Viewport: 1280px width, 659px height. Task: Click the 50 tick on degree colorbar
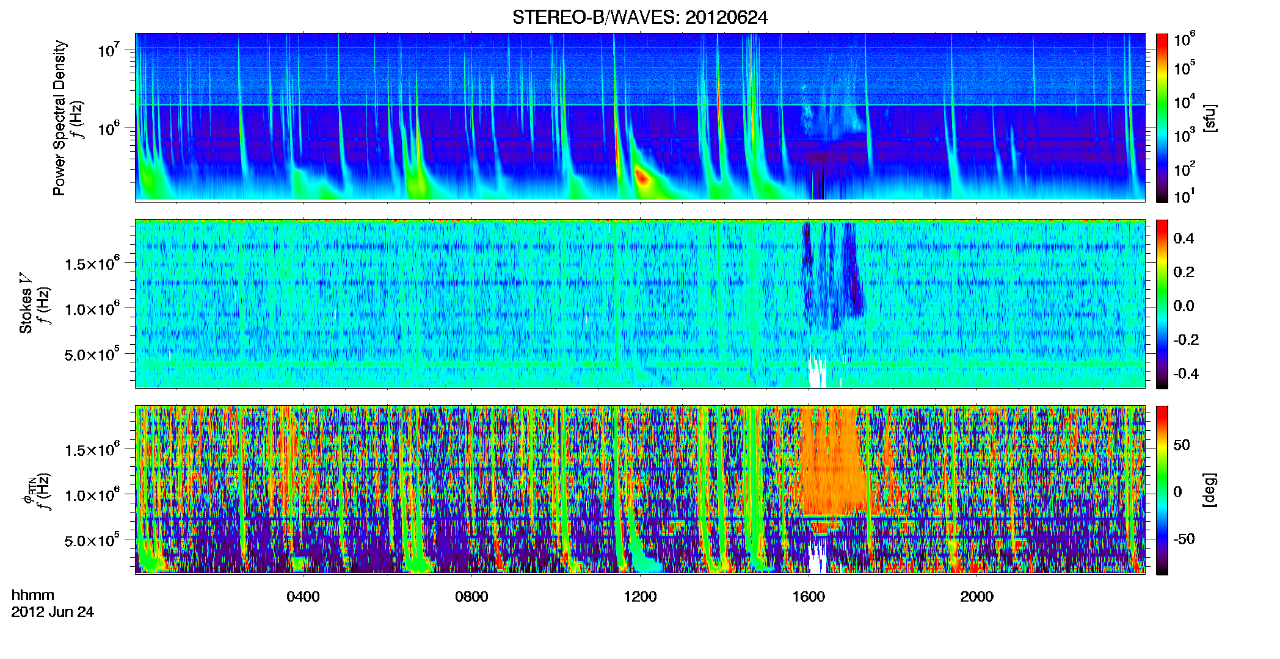(x=1182, y=445)
